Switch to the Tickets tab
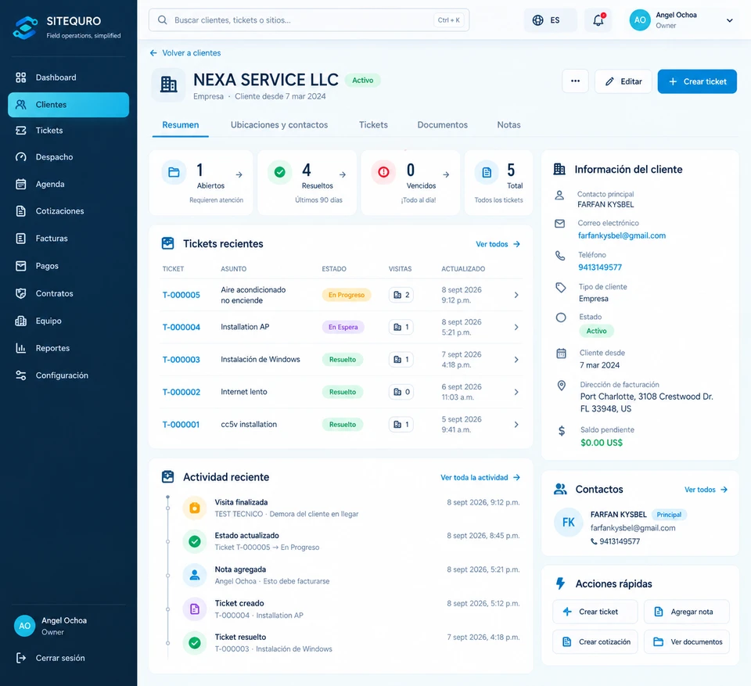Viewport: 751px width, 686px height. [x=374, y=124]
